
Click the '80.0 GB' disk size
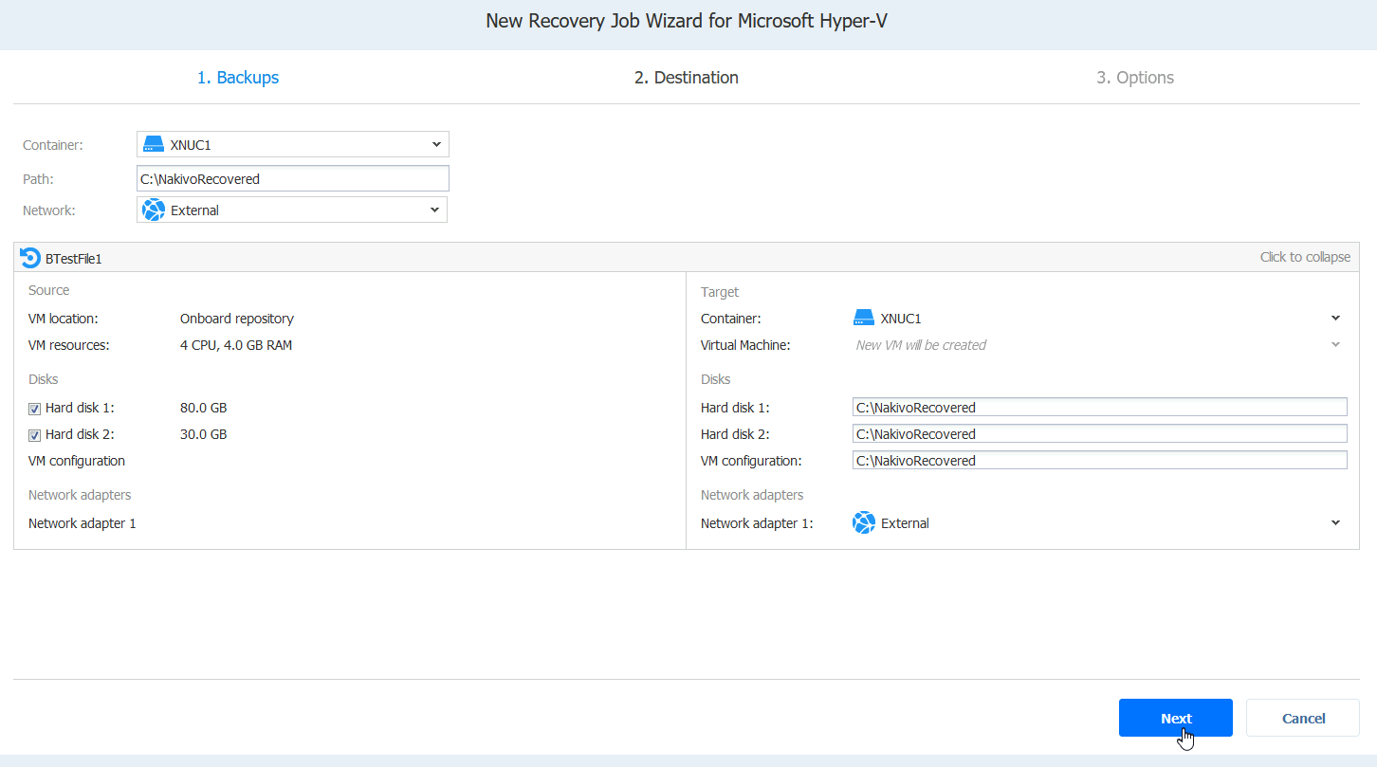203,408
